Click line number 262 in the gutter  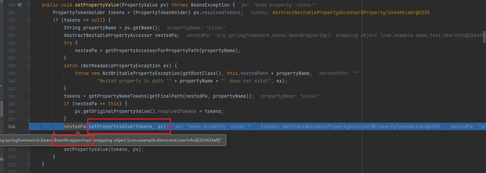pos(11,96)
